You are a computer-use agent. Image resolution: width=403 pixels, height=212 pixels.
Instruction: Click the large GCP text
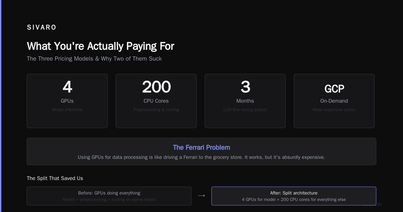click(x=334, y=89)
